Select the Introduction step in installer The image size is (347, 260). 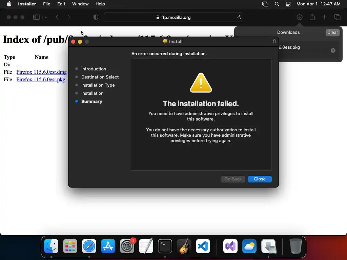[x=94, y=69]
